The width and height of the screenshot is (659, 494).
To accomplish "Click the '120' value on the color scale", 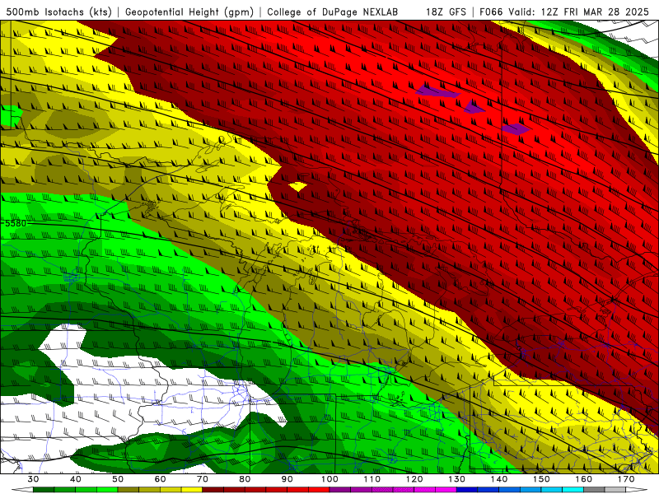I will click(x=414, y=479).
